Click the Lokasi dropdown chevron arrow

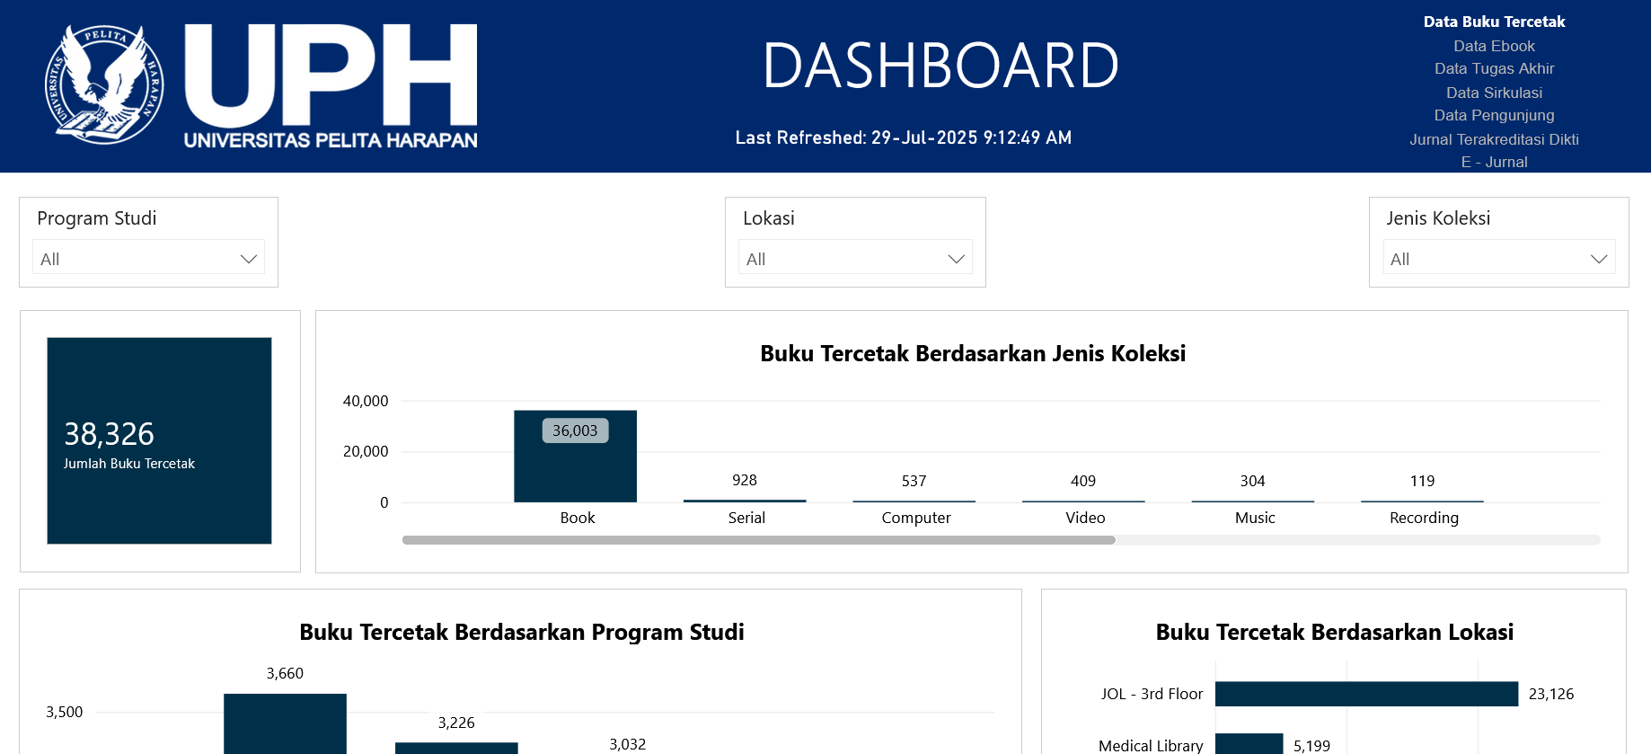tap(957, 259)
